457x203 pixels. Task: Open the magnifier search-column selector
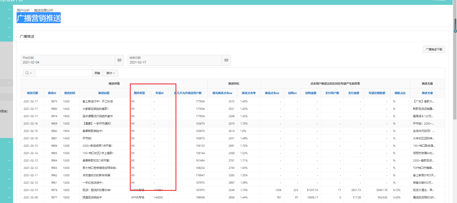pos(29,73)
